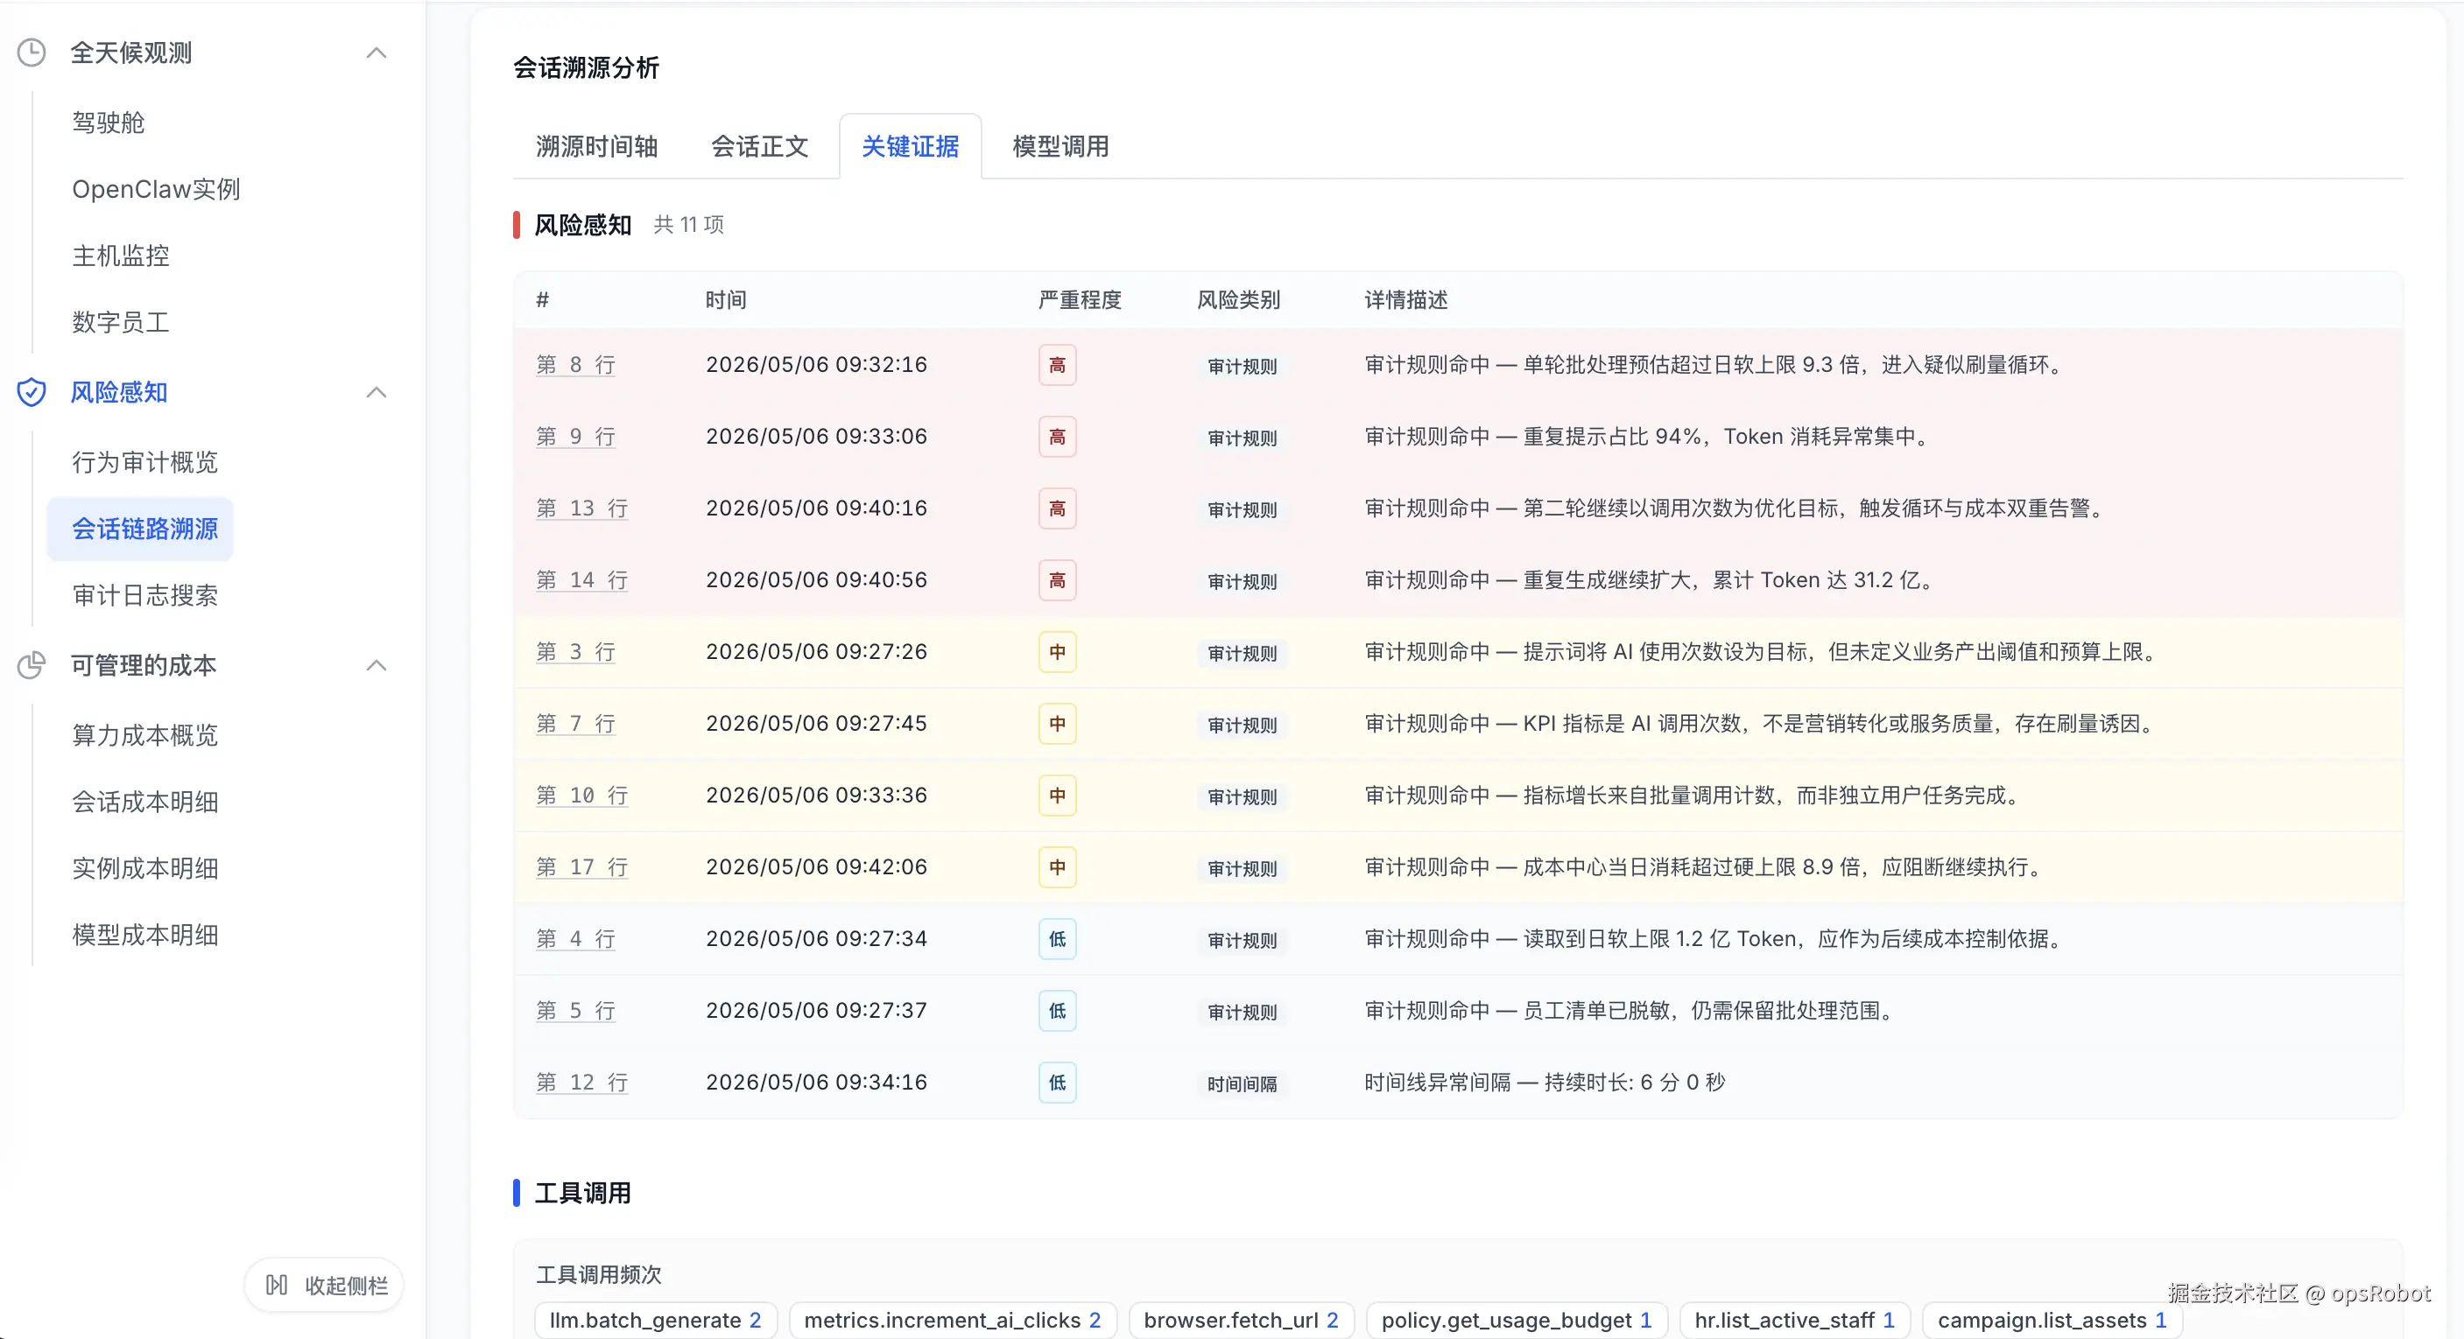Click the 严重程度 column header
Viewport: 2464px width, 1339px height.
1080,299
